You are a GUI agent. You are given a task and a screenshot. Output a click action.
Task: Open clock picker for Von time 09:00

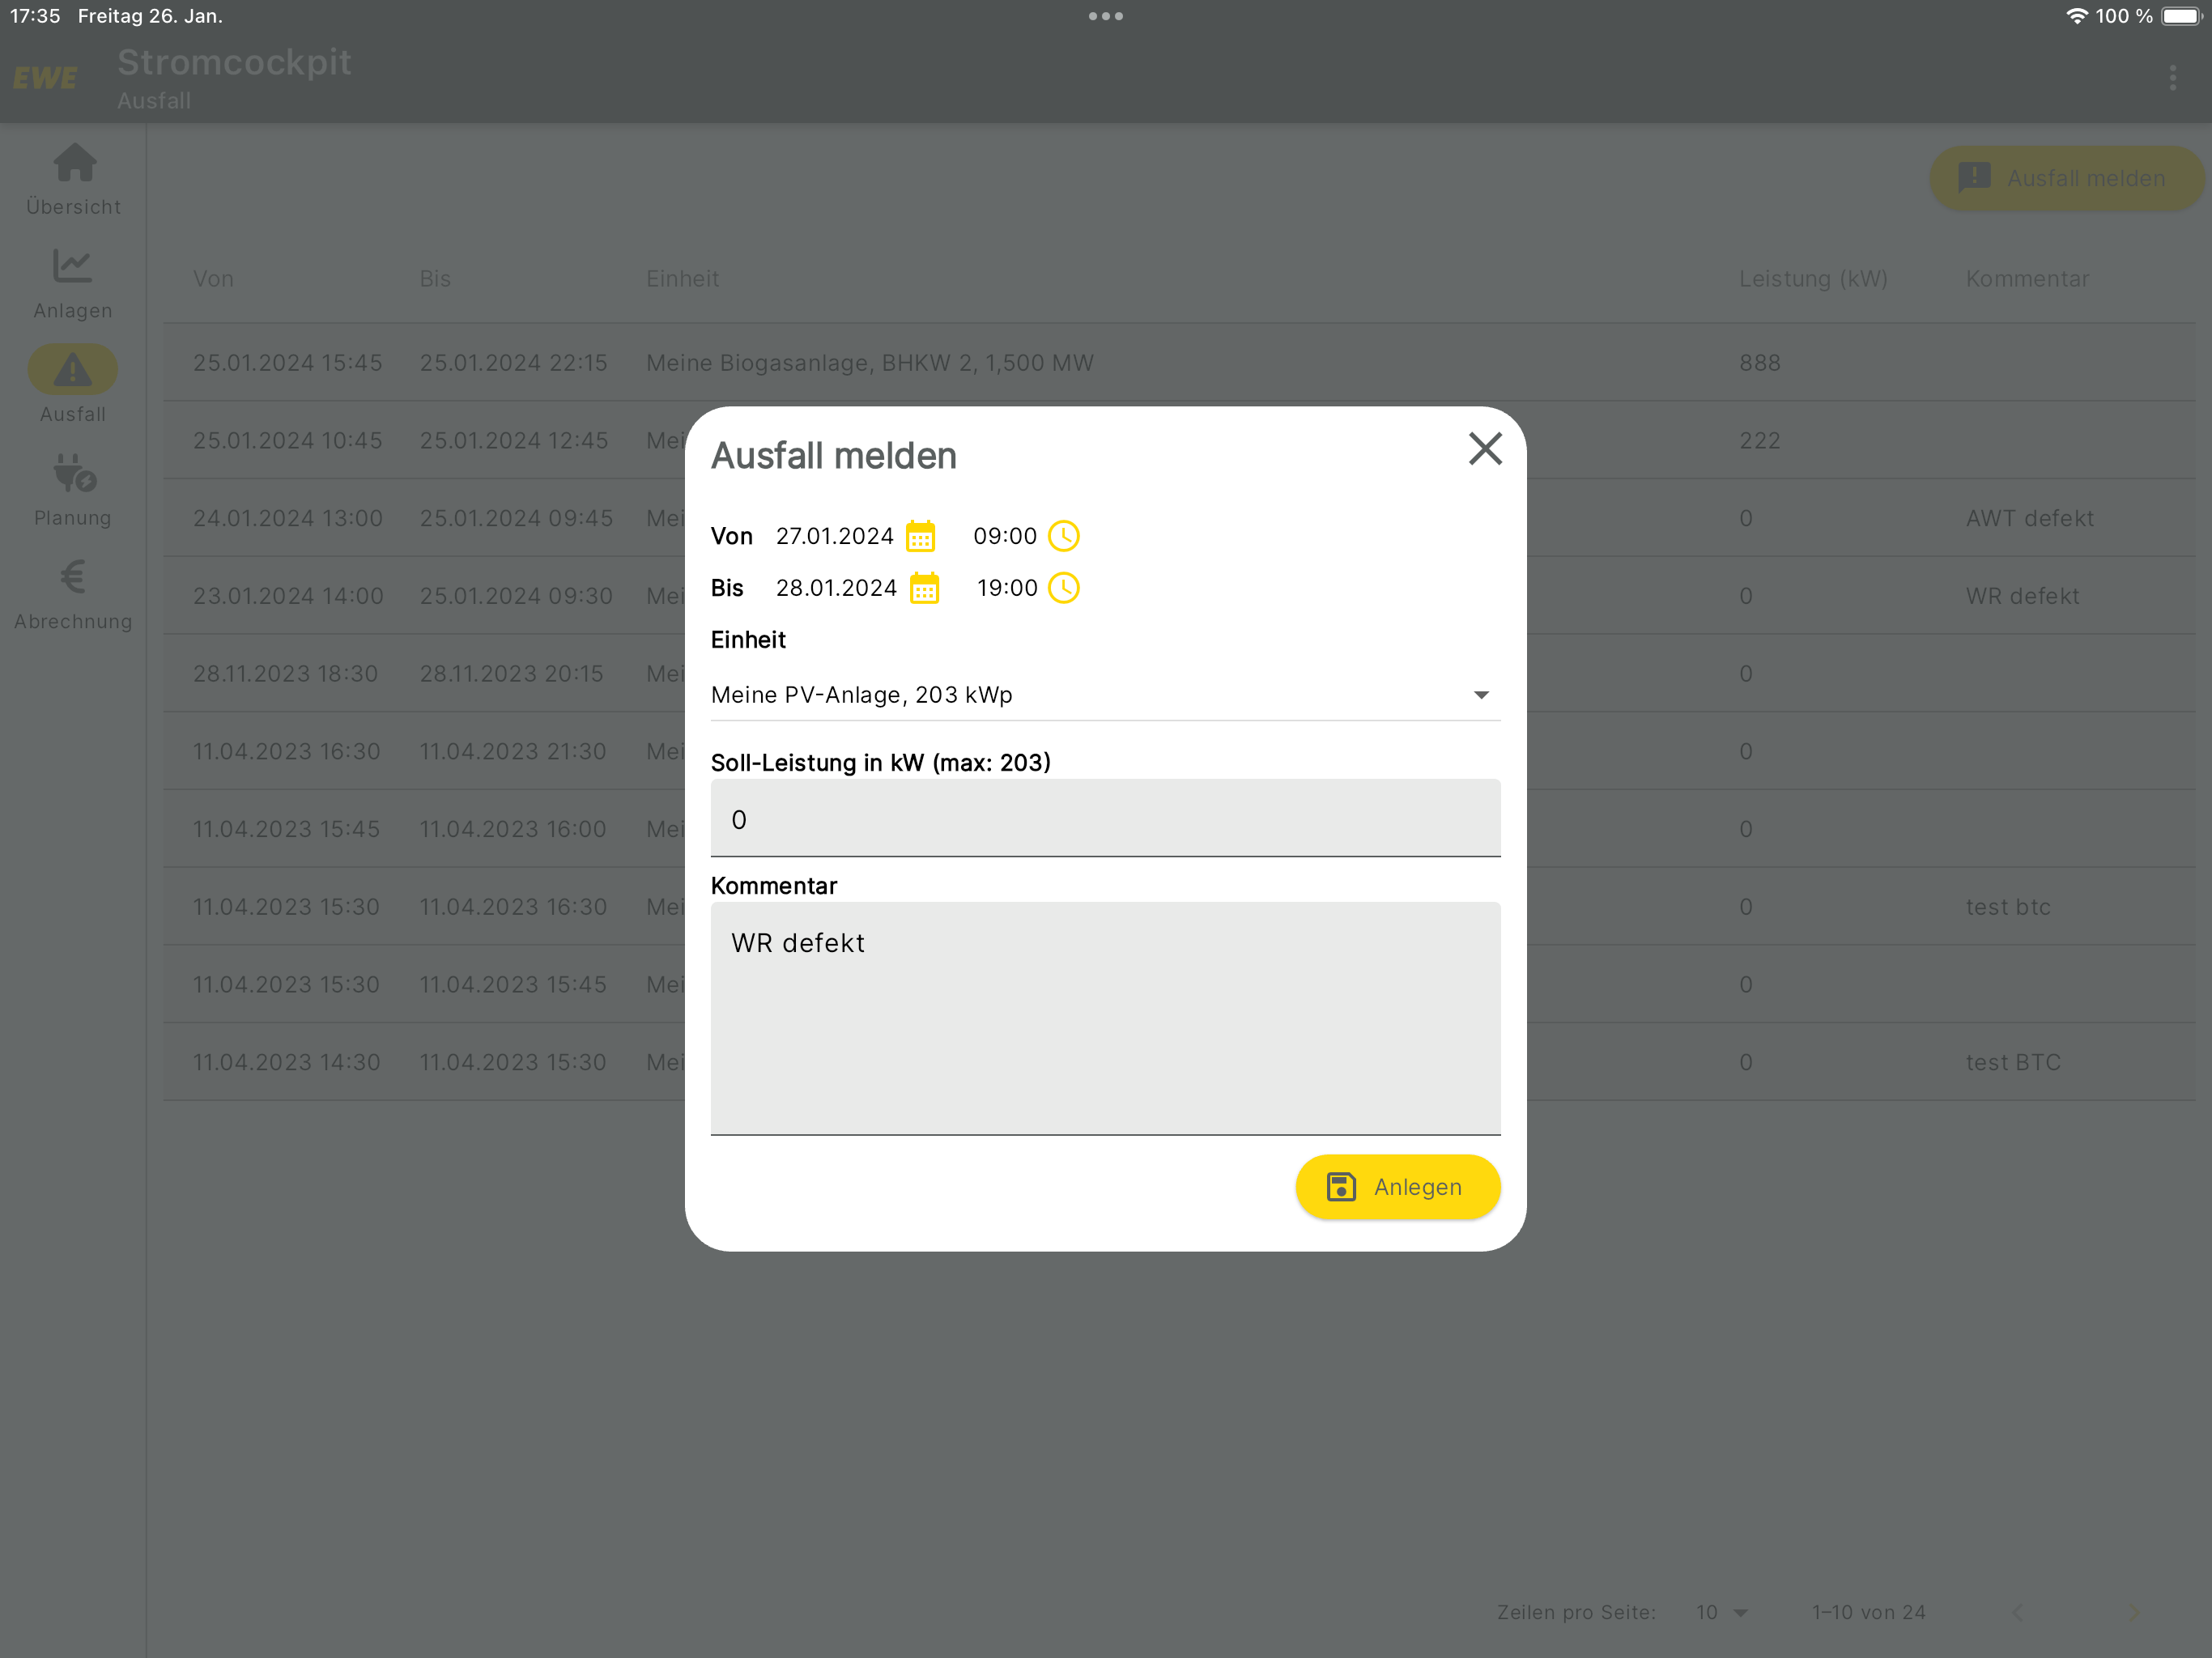point(1063,536)
